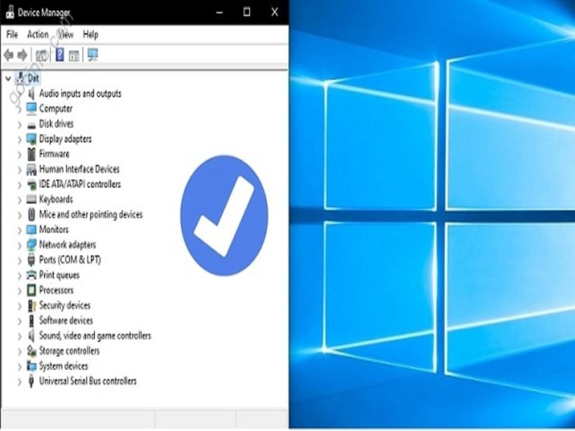Image resolution: width=575 pixels, height=431 pixels.
Task: Open the Help menu
Action: tap(90, 34)
